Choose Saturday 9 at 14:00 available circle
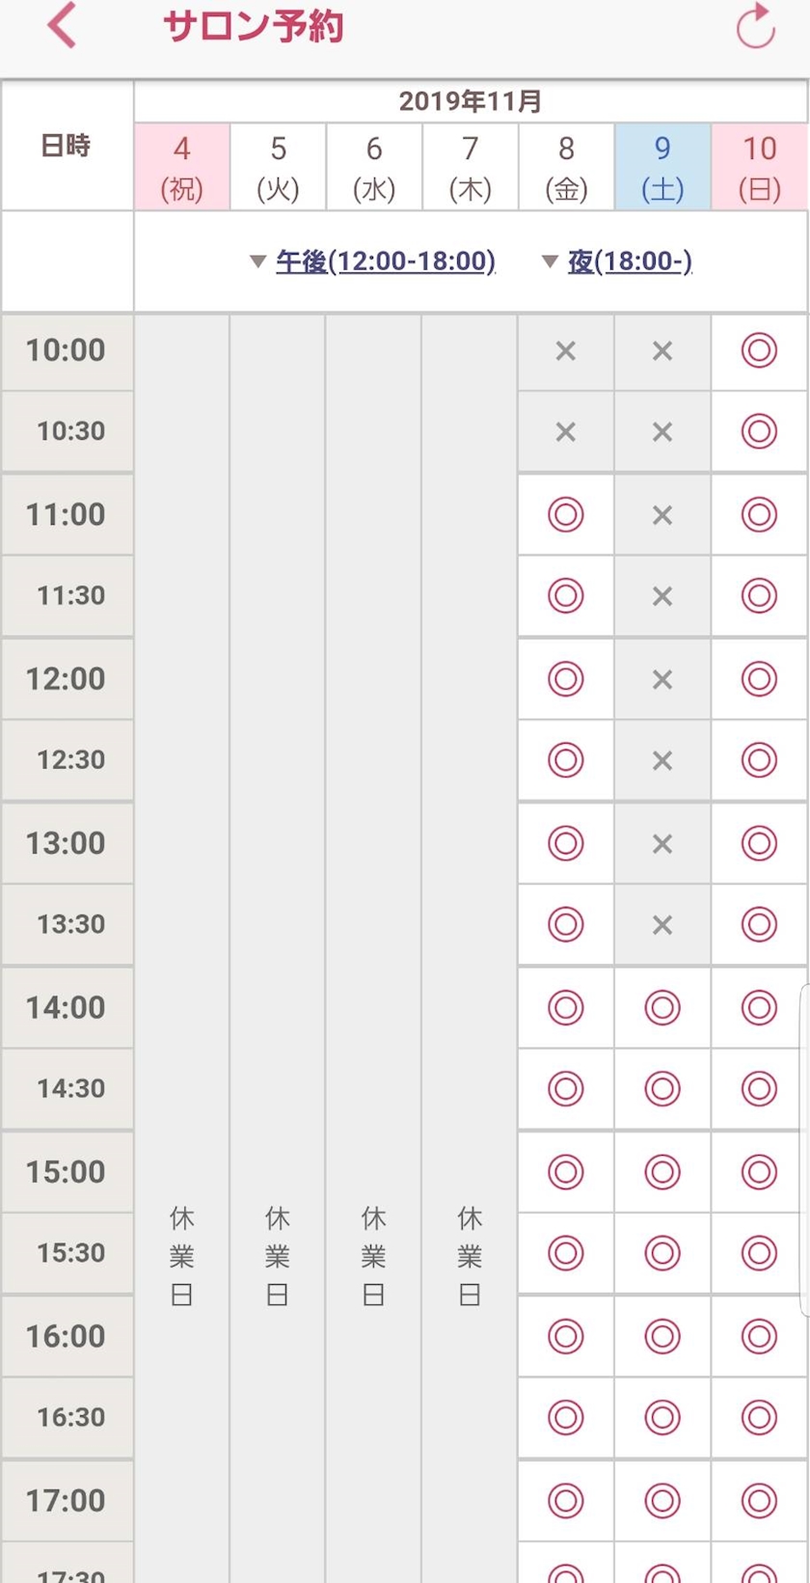 pos(662,1008)
